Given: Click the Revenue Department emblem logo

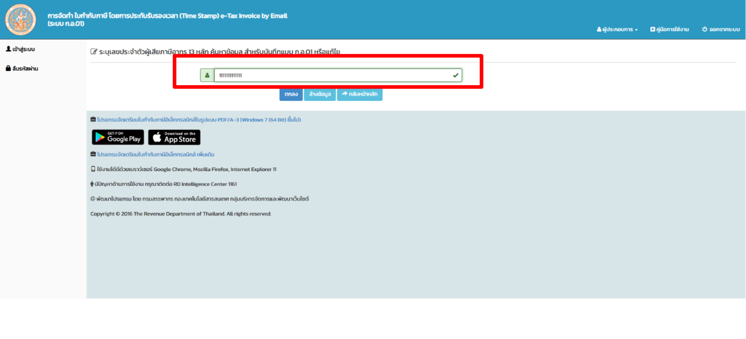Looking at the screenshot, I should click(20, 20).
